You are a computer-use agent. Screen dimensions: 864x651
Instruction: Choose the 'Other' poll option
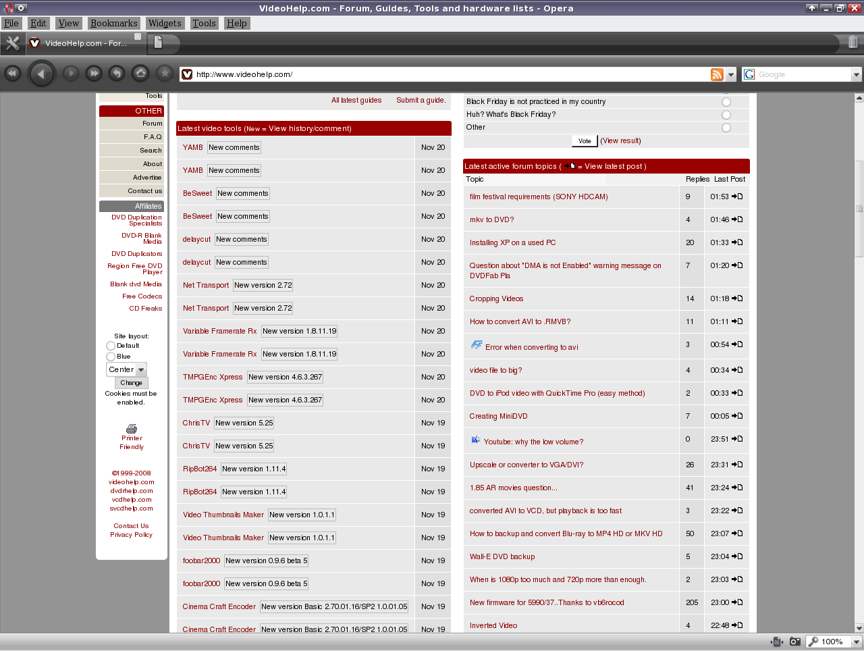coord(726,128)
